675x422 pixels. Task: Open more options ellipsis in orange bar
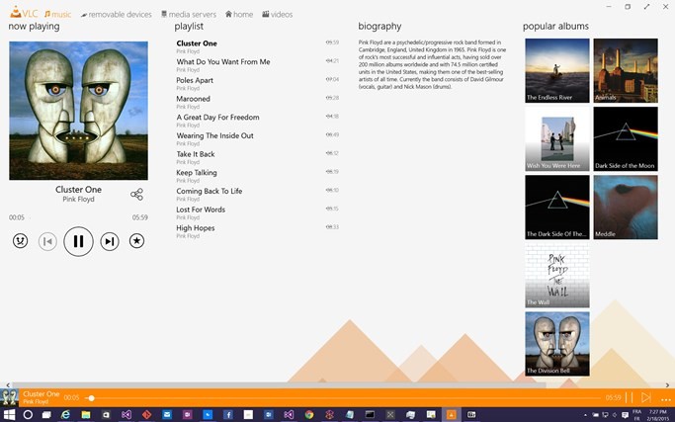click(665, 399)
